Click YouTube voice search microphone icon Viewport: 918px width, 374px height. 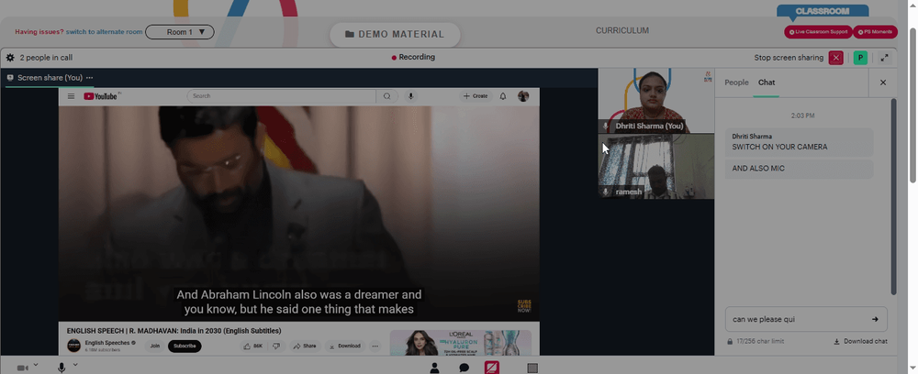[x=411, y=96]
